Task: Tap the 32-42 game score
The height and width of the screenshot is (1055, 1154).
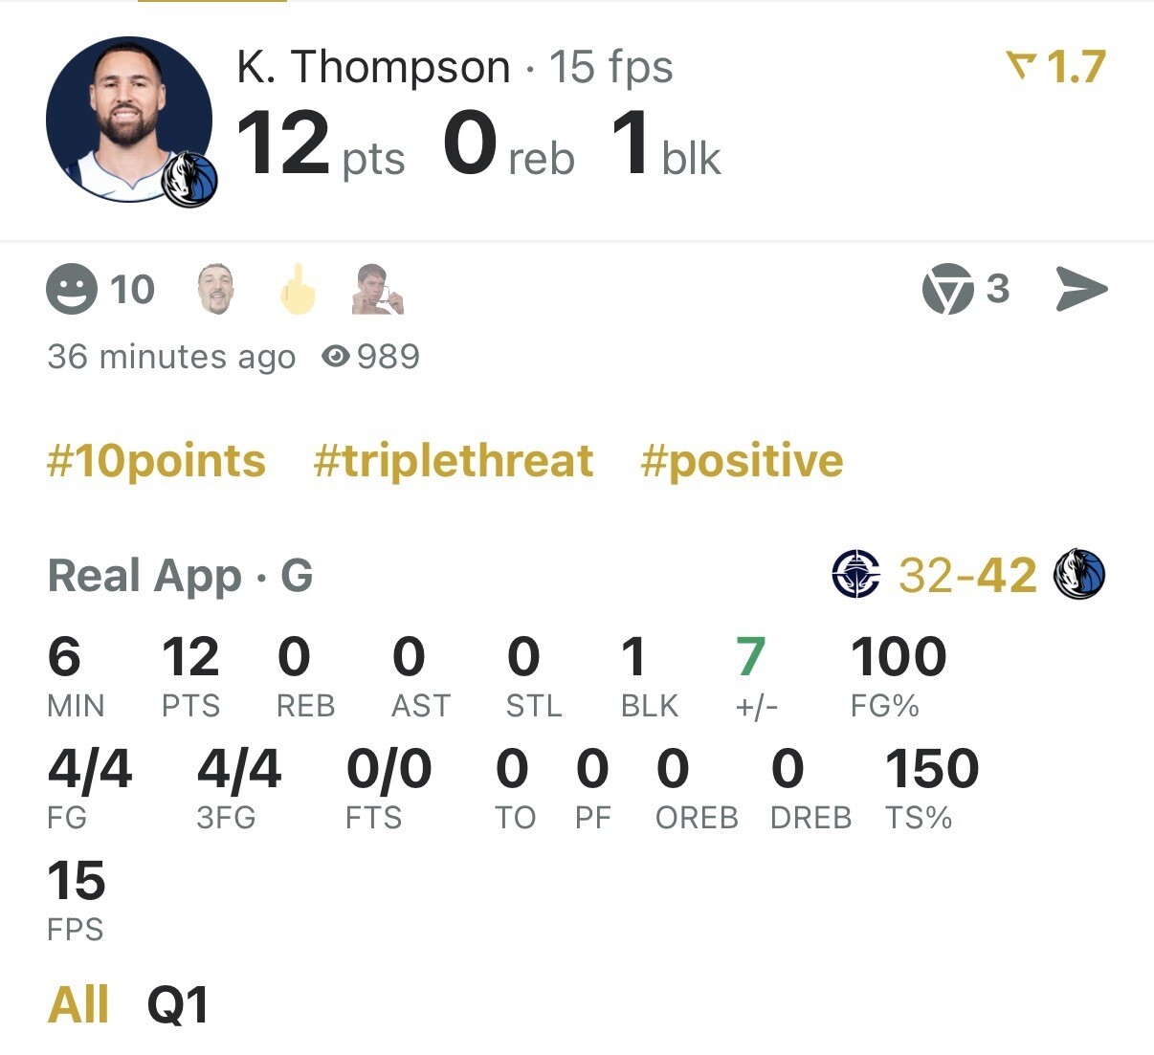Action: pyautogui.click(x=967, y=575)
